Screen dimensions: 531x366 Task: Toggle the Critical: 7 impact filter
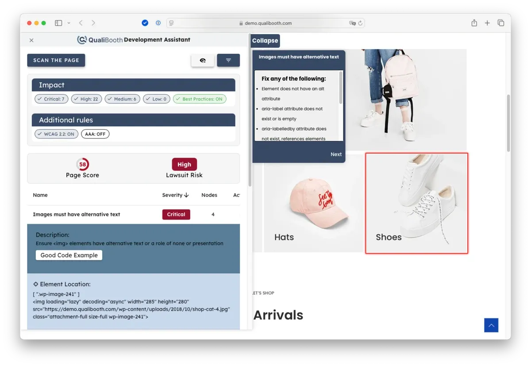pyautogui.click(x=51, y=99)
